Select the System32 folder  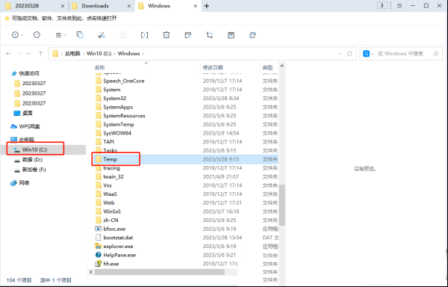coord(114,99)
